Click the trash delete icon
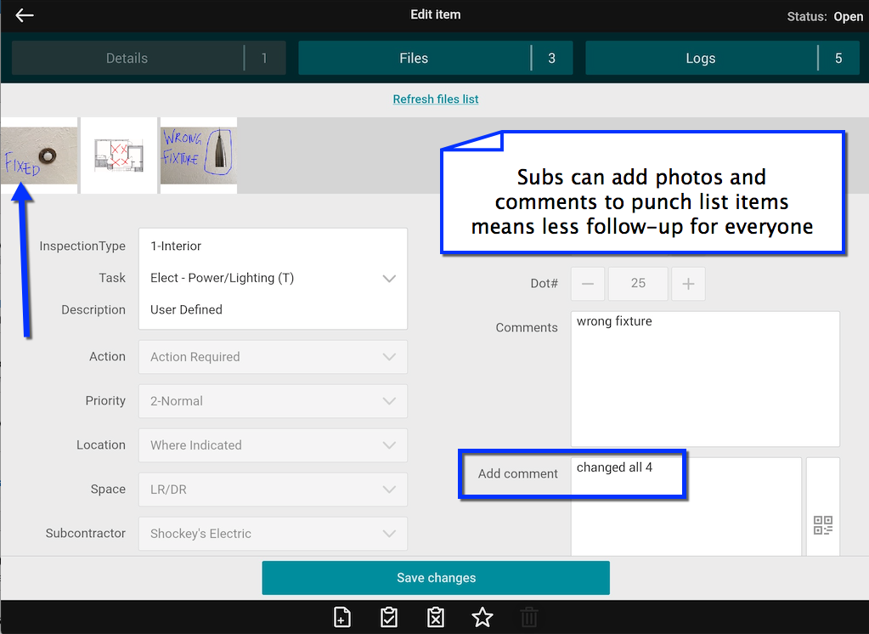Image resolution: width=869 pixels, height=634 pixels. 528,617
